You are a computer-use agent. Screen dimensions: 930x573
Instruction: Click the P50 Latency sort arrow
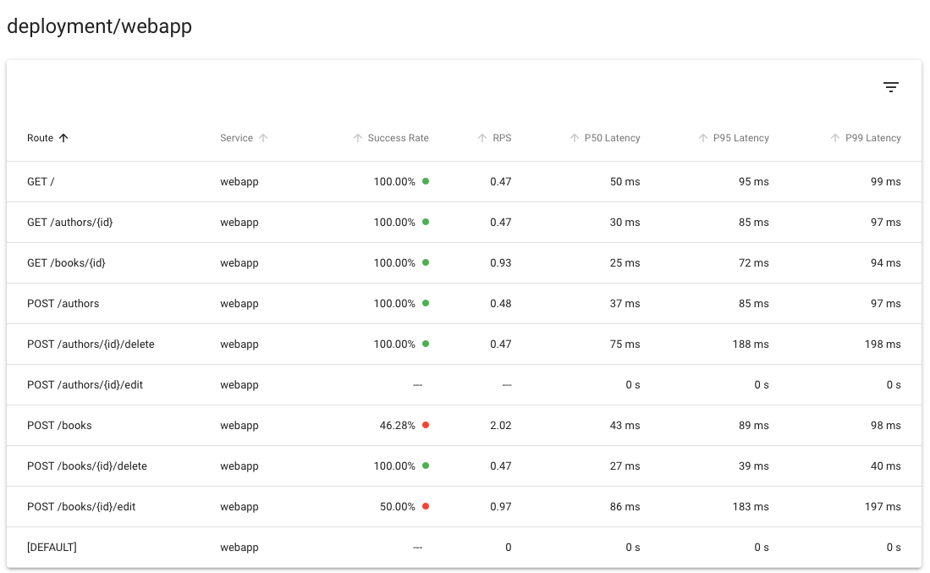click(x=575, y=138)
